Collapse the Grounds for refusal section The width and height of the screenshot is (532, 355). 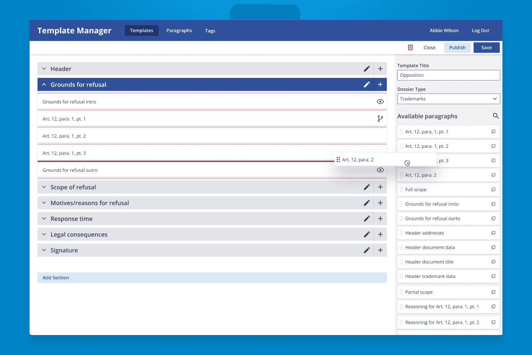click(44, 85)
